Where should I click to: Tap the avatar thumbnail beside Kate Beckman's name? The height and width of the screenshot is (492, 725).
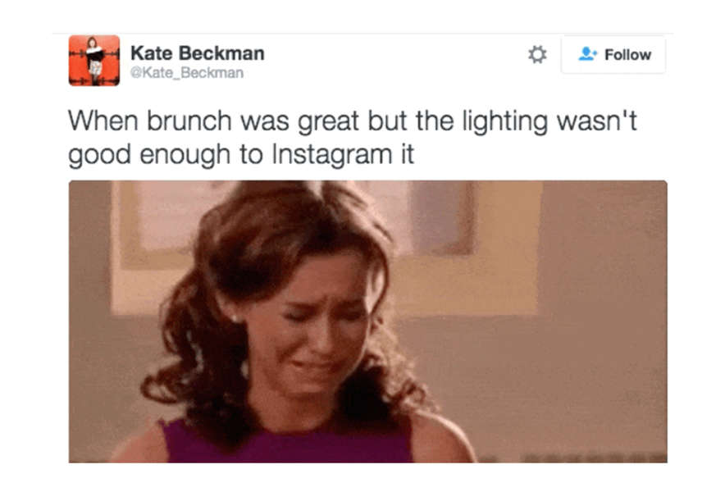click(93, 57)
